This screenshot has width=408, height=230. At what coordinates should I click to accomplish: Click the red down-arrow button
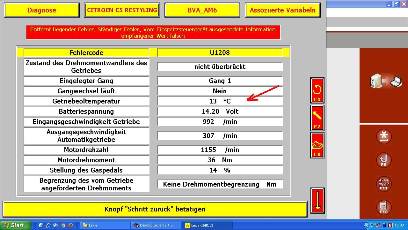(317, 201)
